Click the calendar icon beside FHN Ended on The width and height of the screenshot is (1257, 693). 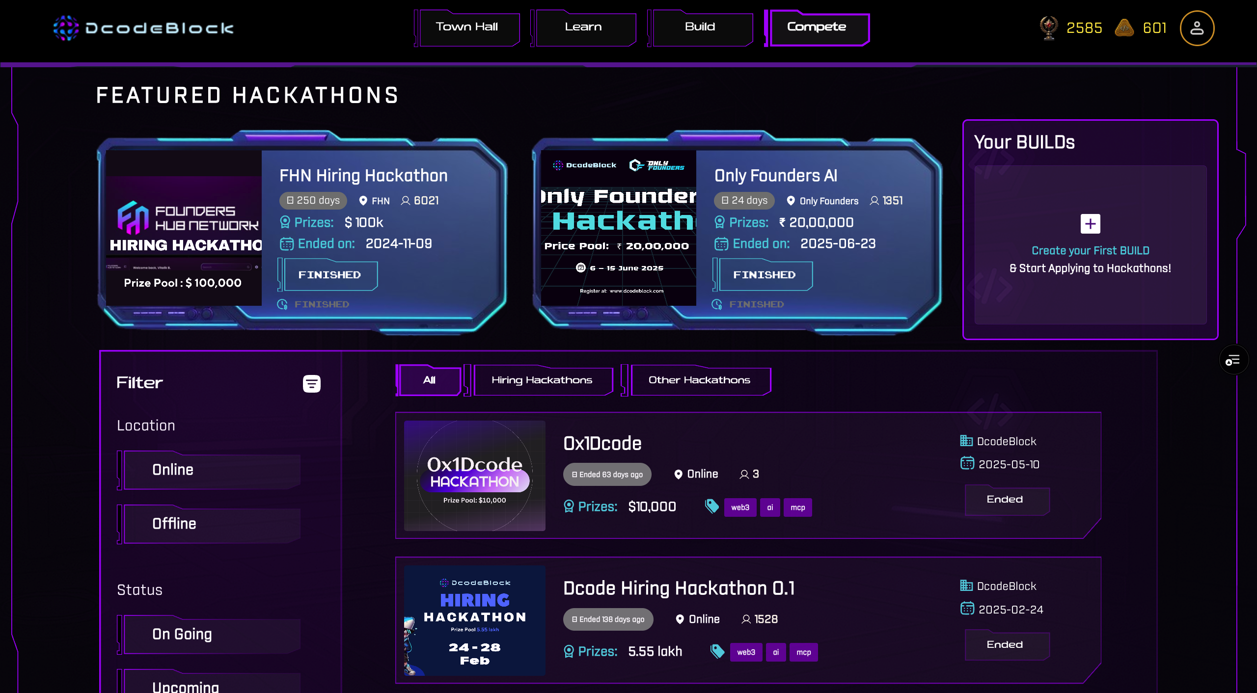coord(286,244)
